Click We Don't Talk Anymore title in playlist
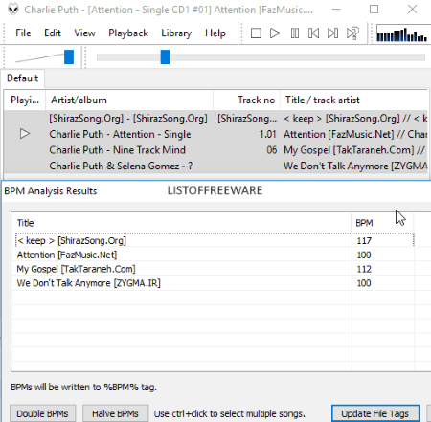Viewport: 431px width, 422px height. [355, 166]
